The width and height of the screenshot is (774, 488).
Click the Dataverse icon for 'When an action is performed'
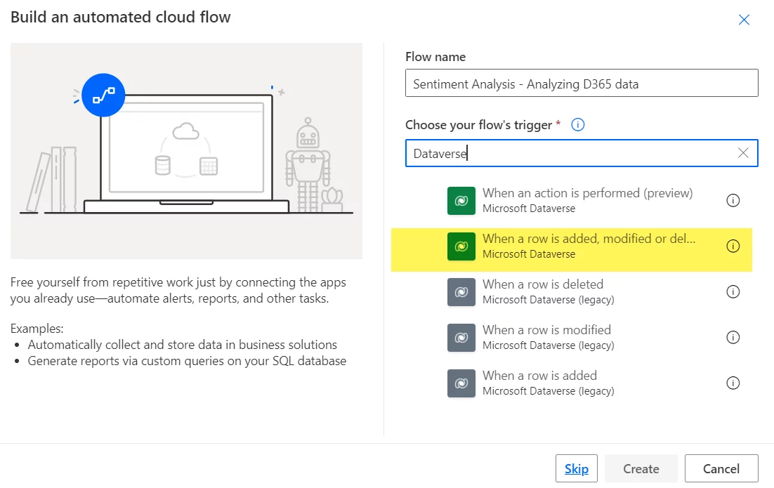(461, 200)
